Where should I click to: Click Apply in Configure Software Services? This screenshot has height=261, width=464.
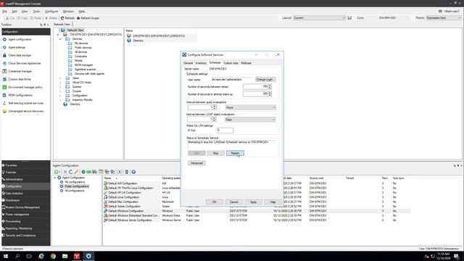pyautogui.click(x=253, y=202)
